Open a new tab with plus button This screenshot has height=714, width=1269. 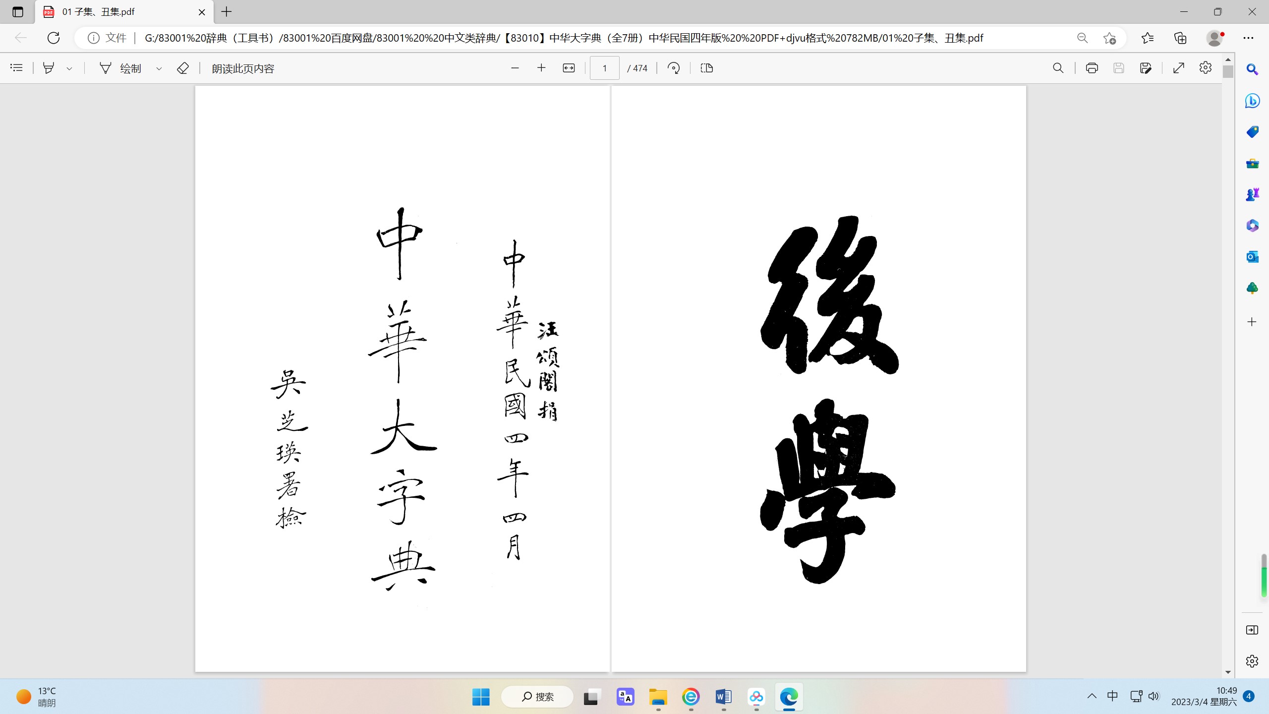point(227,12)
